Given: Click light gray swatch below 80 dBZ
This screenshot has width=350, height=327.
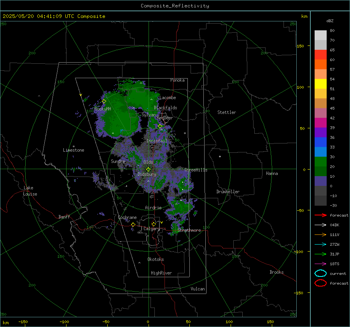Looking at the screenshot, I should tap(320, 35).
